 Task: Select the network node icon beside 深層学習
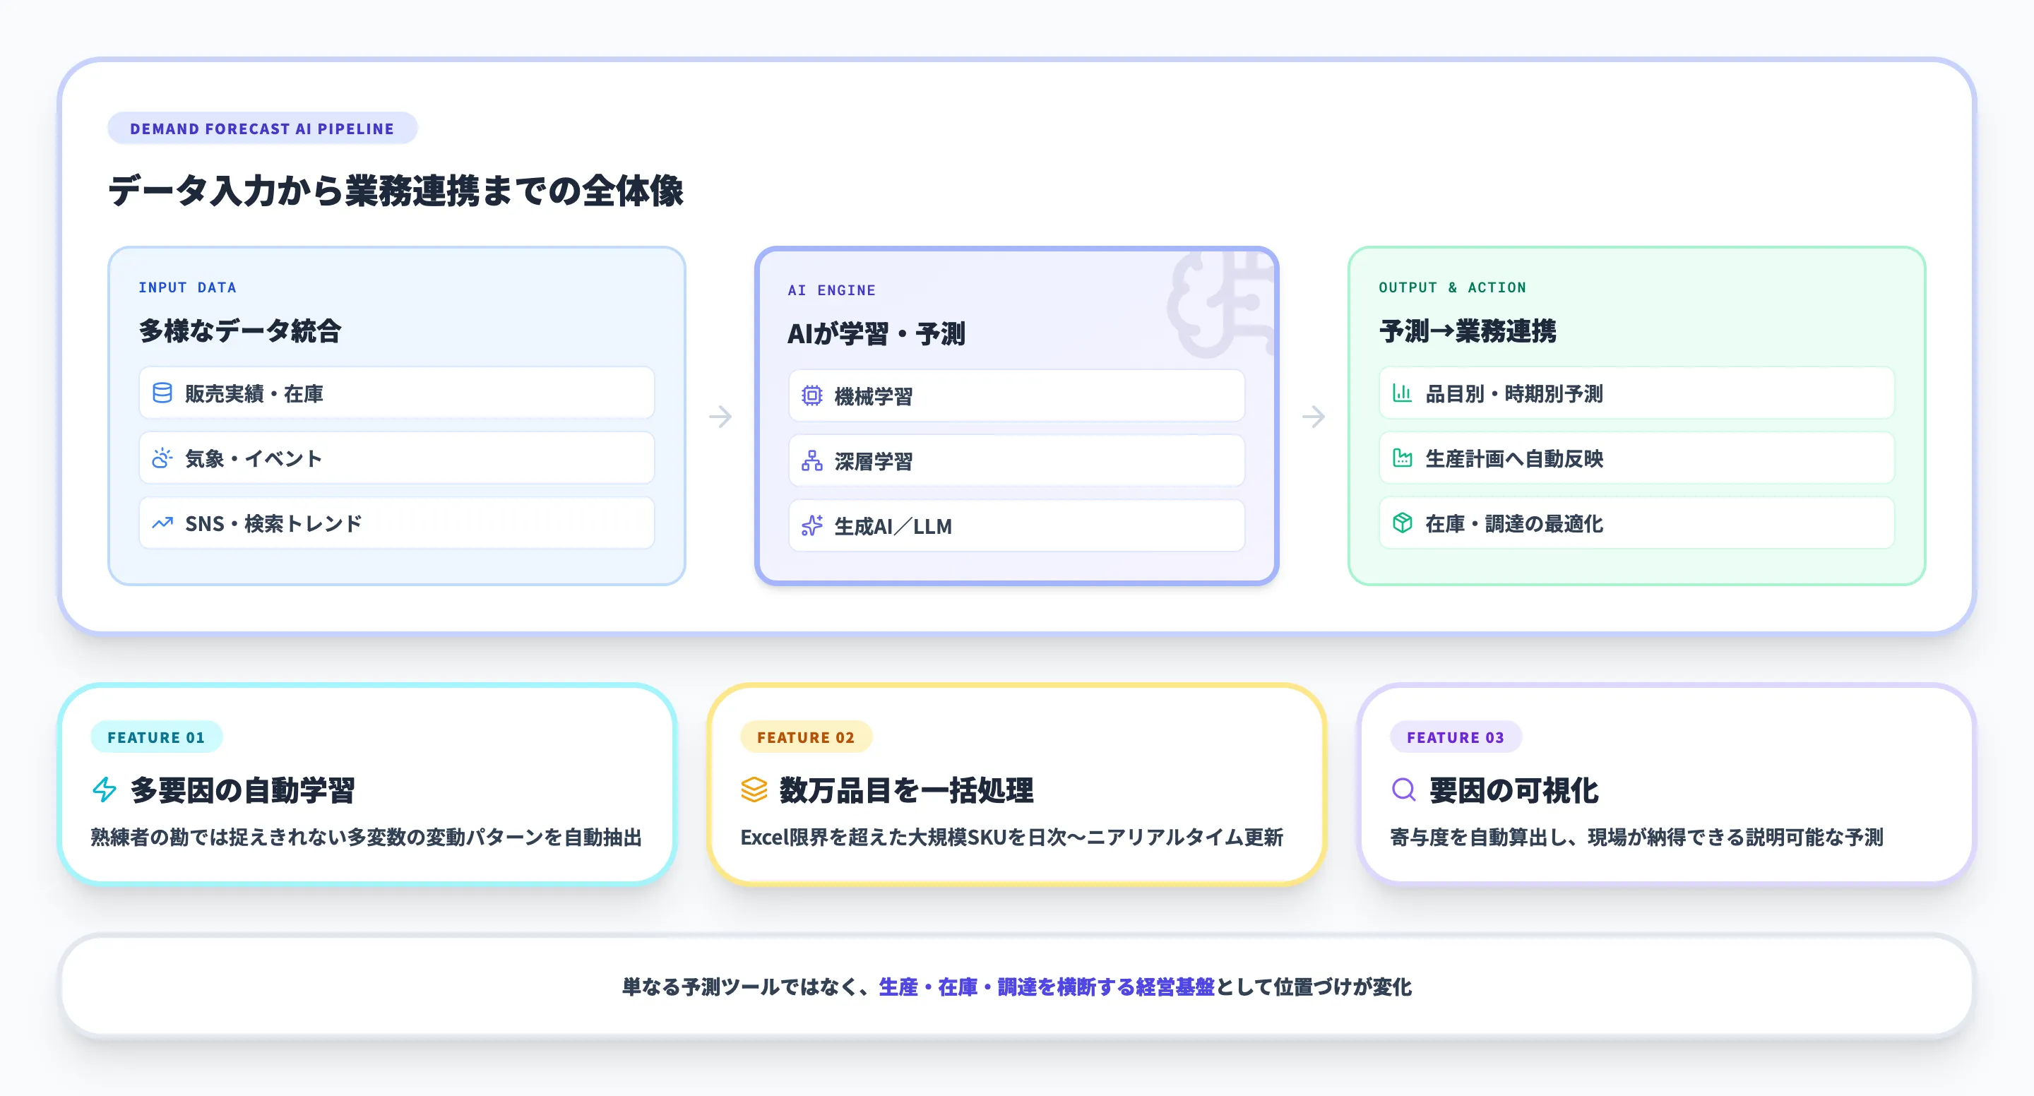point(811,461)
